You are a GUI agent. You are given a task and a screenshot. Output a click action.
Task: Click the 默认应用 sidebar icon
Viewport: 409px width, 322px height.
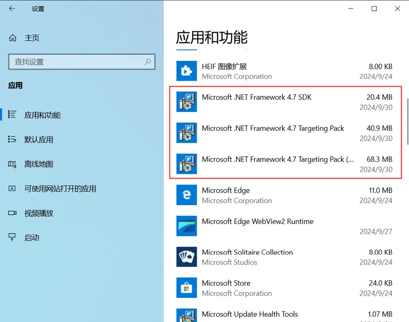[x=12, y=139]
